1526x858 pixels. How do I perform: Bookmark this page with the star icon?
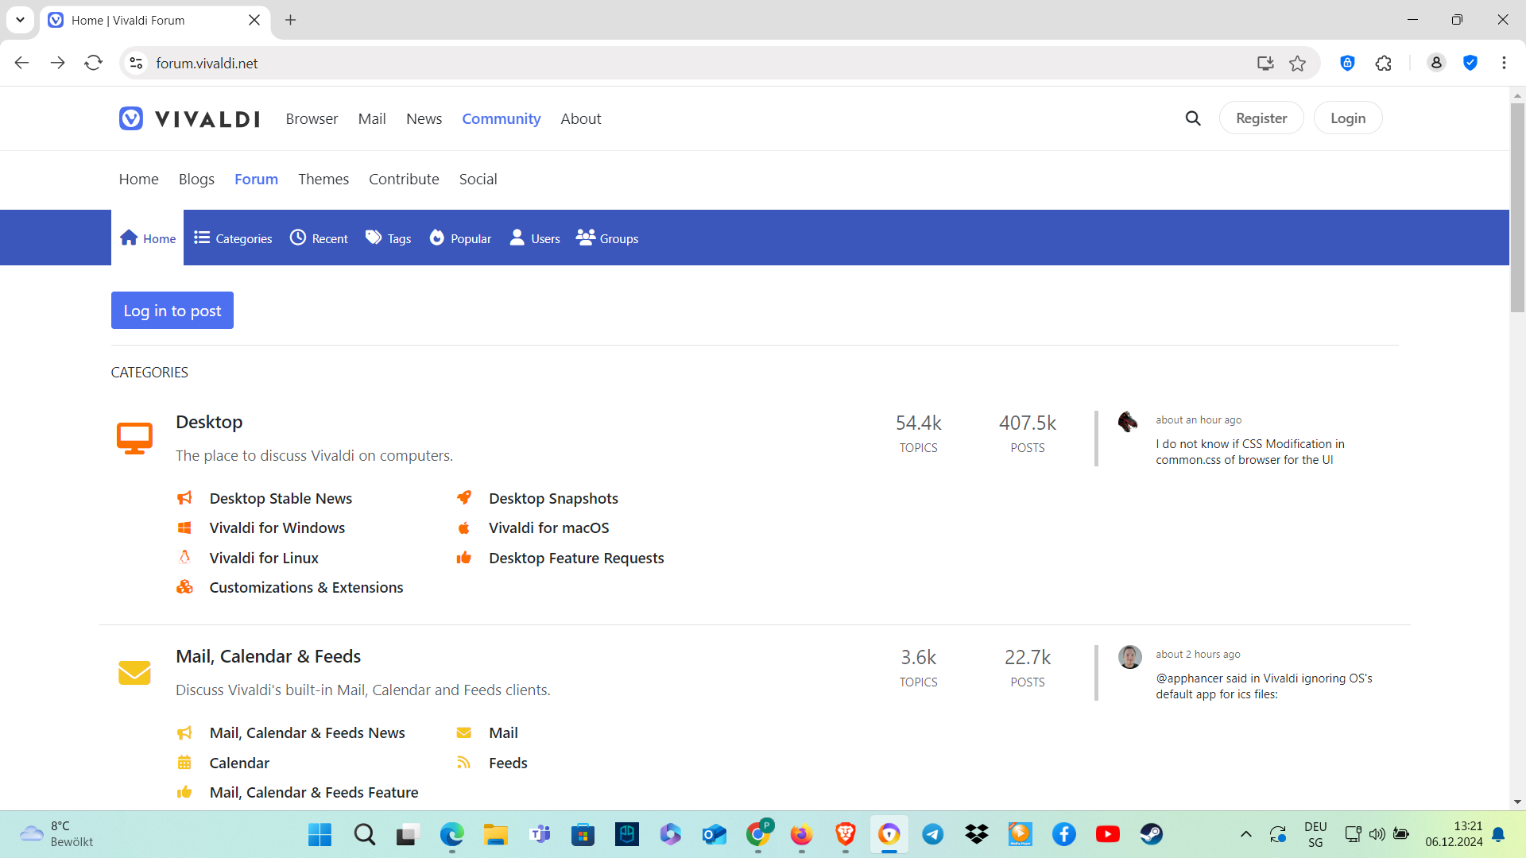[1297, 63]
